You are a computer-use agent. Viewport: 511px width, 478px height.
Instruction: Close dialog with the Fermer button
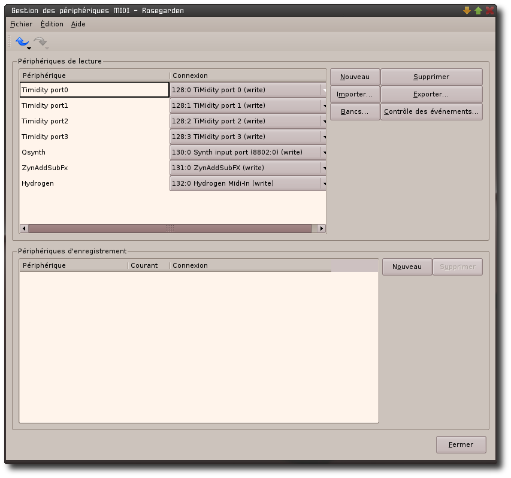(461, 444)
